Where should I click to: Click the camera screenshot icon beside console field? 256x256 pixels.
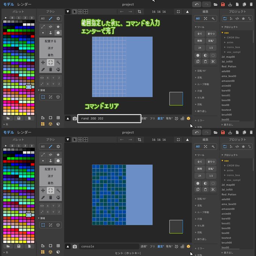click(x=75, y=246)
